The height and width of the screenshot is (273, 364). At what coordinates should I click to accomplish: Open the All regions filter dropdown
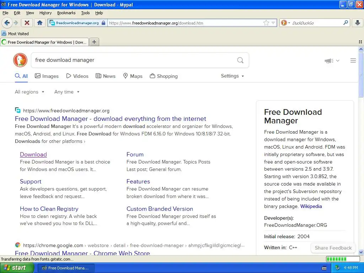[x=30, y=92]
